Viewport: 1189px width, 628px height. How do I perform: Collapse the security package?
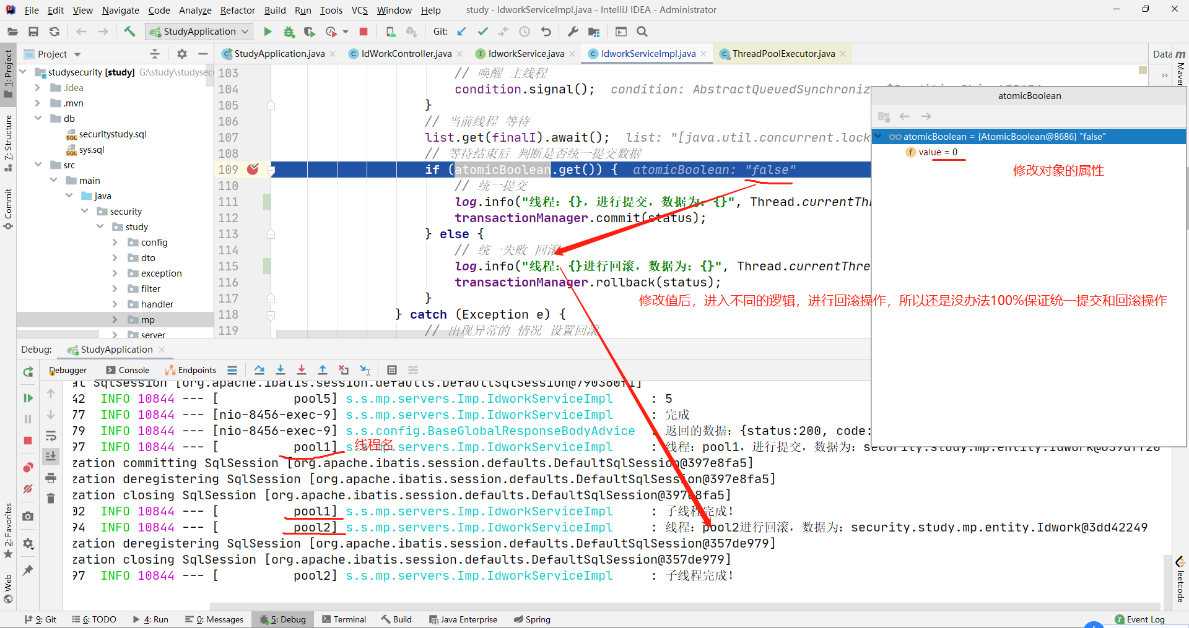pos(85,211)
